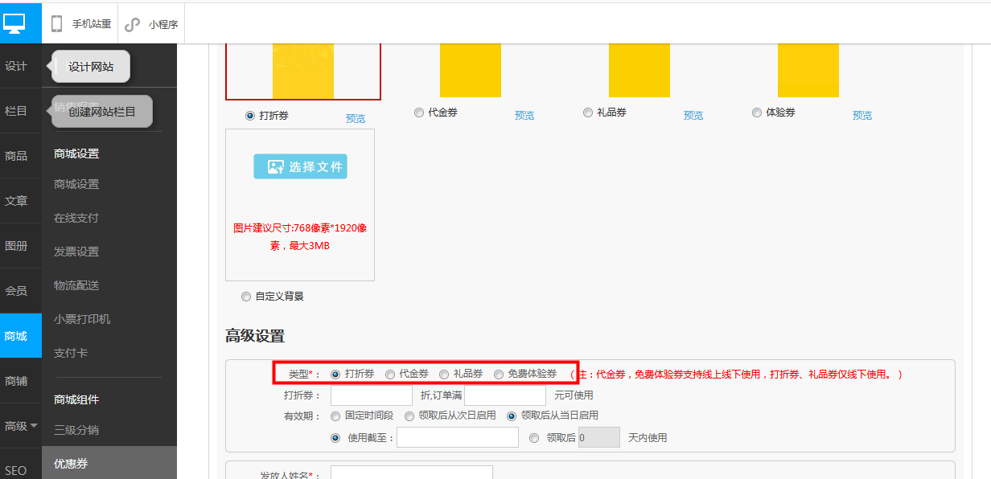Viewport: 991px width, 479px height.
Task: Open the 小程序 mini-program icon
Action: click(133, 25)
